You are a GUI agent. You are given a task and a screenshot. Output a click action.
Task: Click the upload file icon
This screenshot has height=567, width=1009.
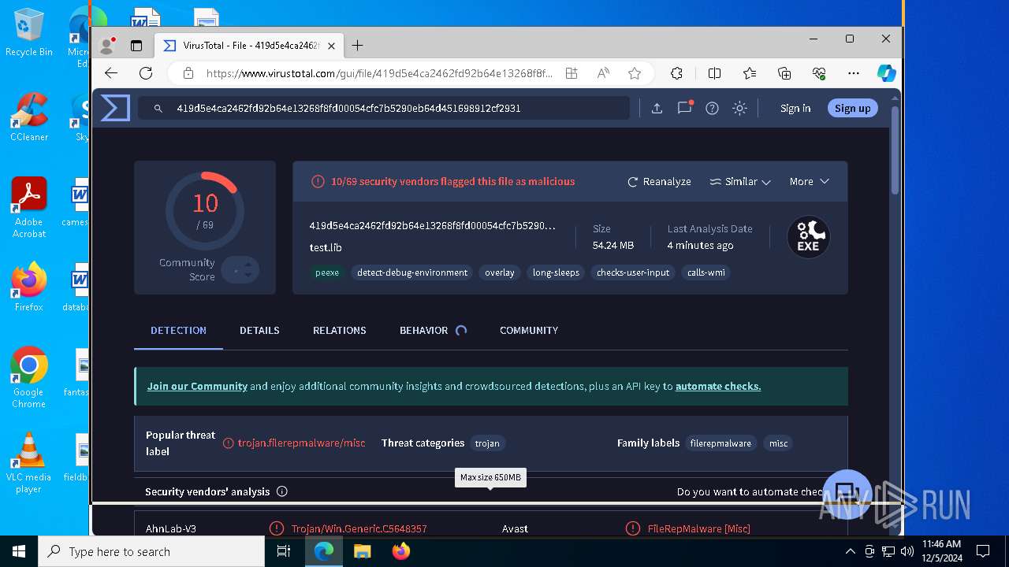[x=657, y=109]
